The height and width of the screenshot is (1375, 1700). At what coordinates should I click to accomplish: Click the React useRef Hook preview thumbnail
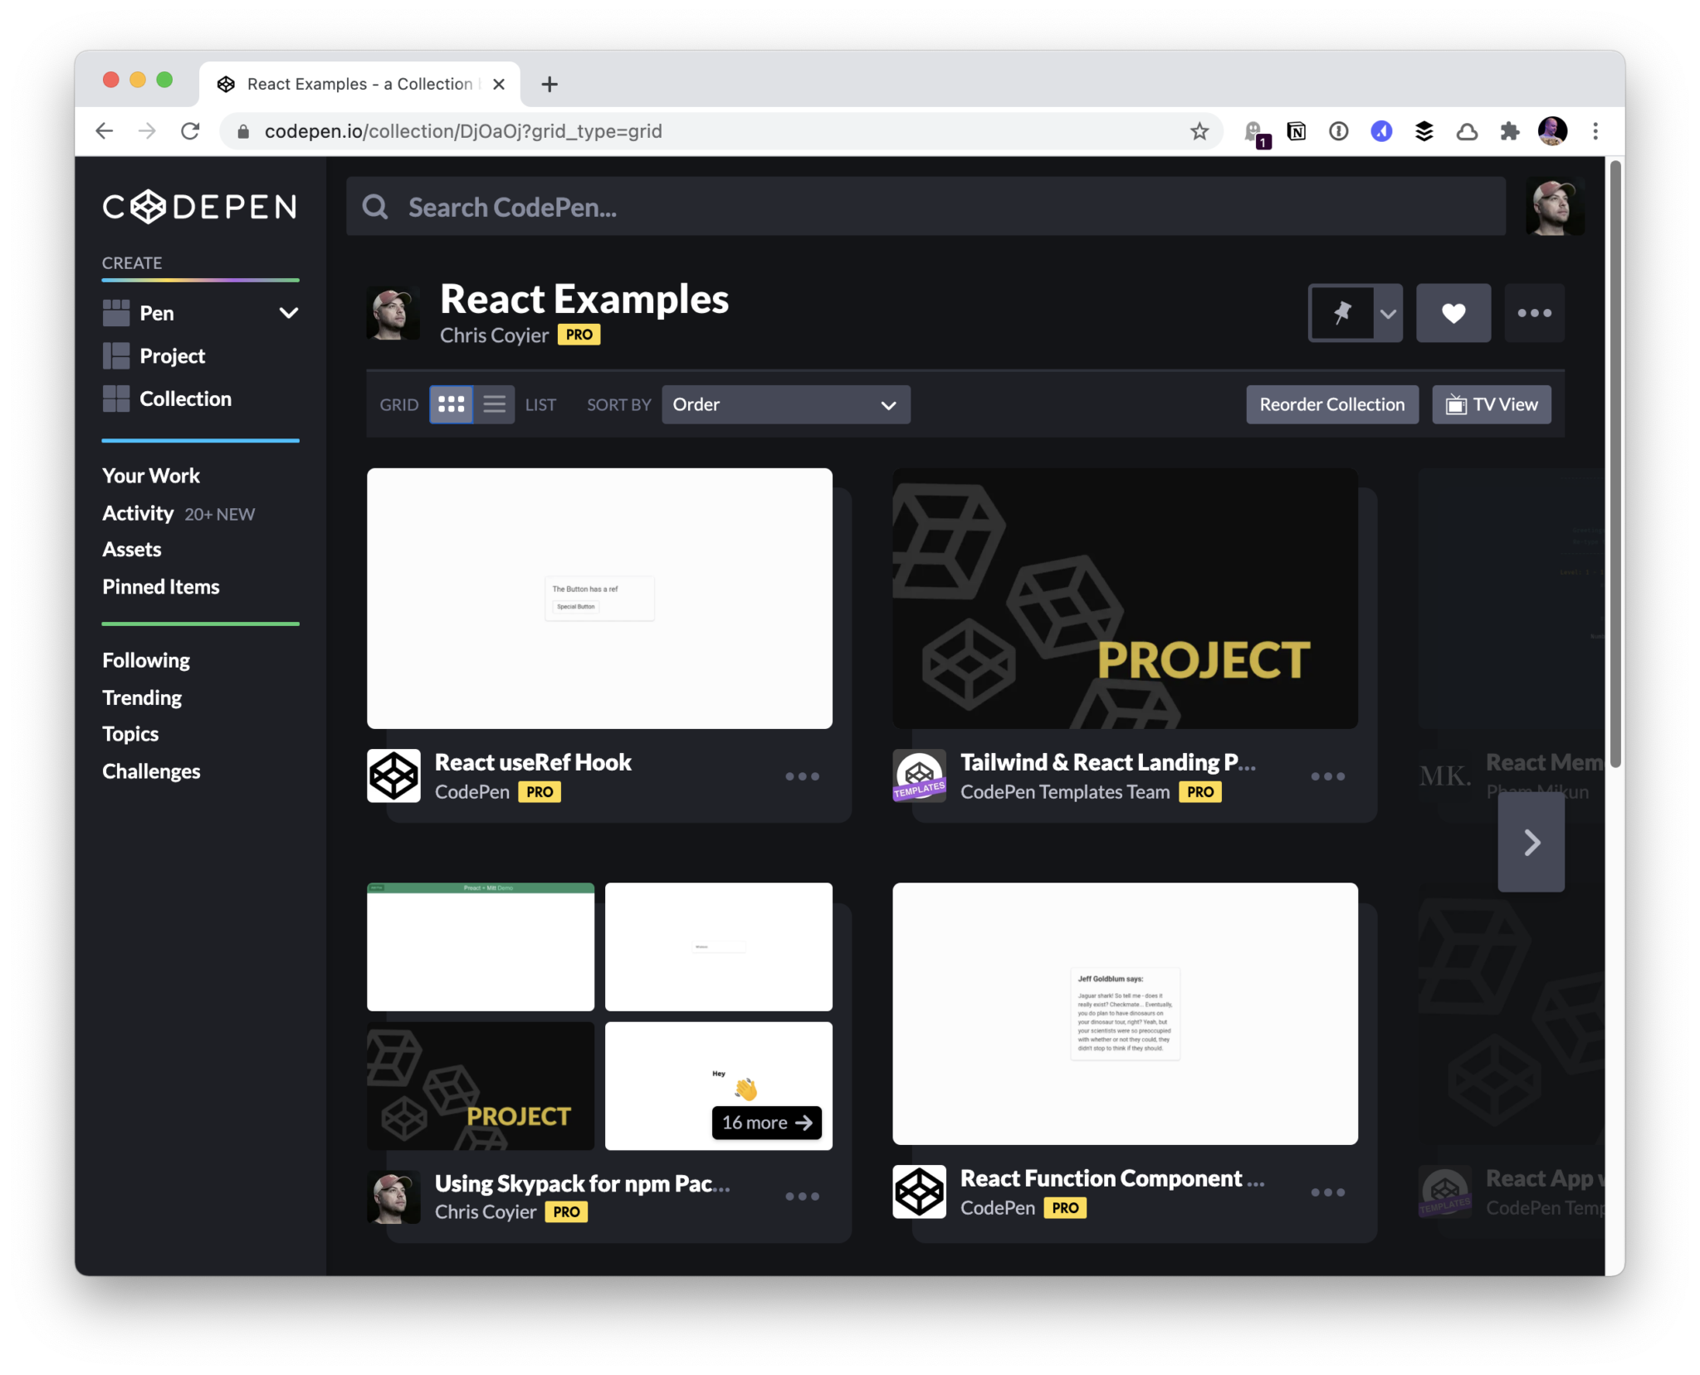598,597
